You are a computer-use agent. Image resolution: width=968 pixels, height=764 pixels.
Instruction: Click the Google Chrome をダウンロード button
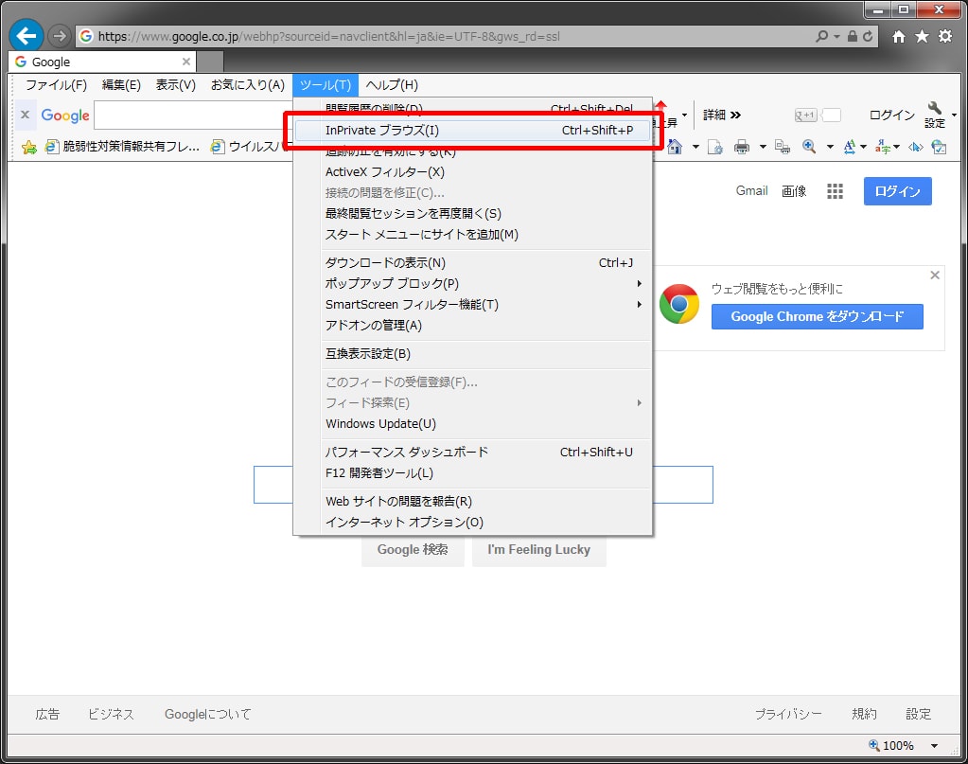pyautogui.click(x=816, y=316)
